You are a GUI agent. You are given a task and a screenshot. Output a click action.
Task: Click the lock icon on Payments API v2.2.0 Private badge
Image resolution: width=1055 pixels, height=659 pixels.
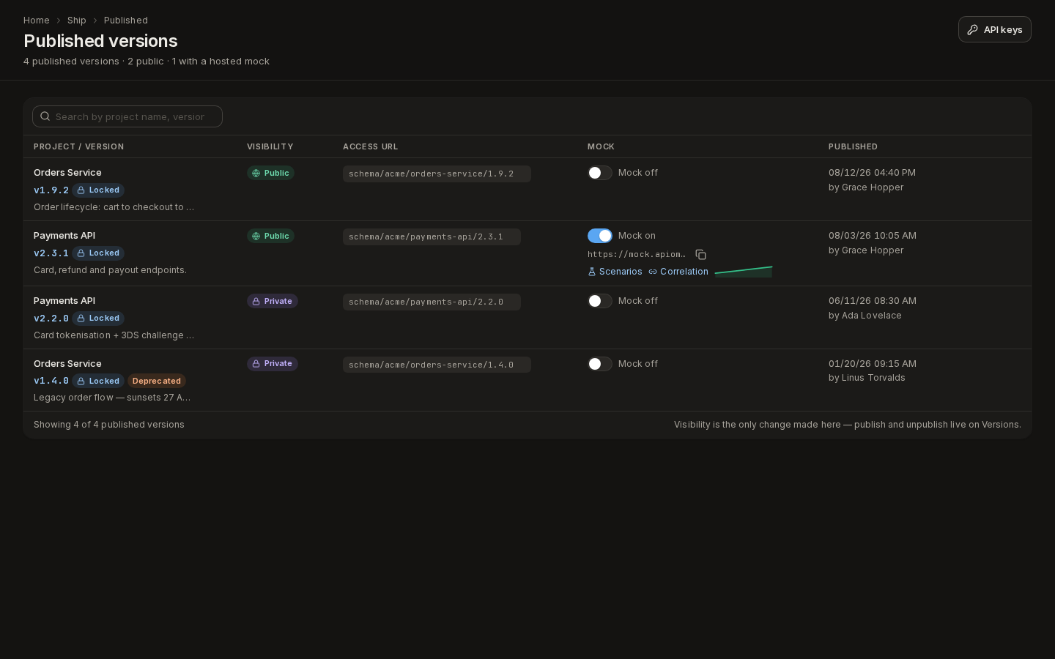[256, 302]
